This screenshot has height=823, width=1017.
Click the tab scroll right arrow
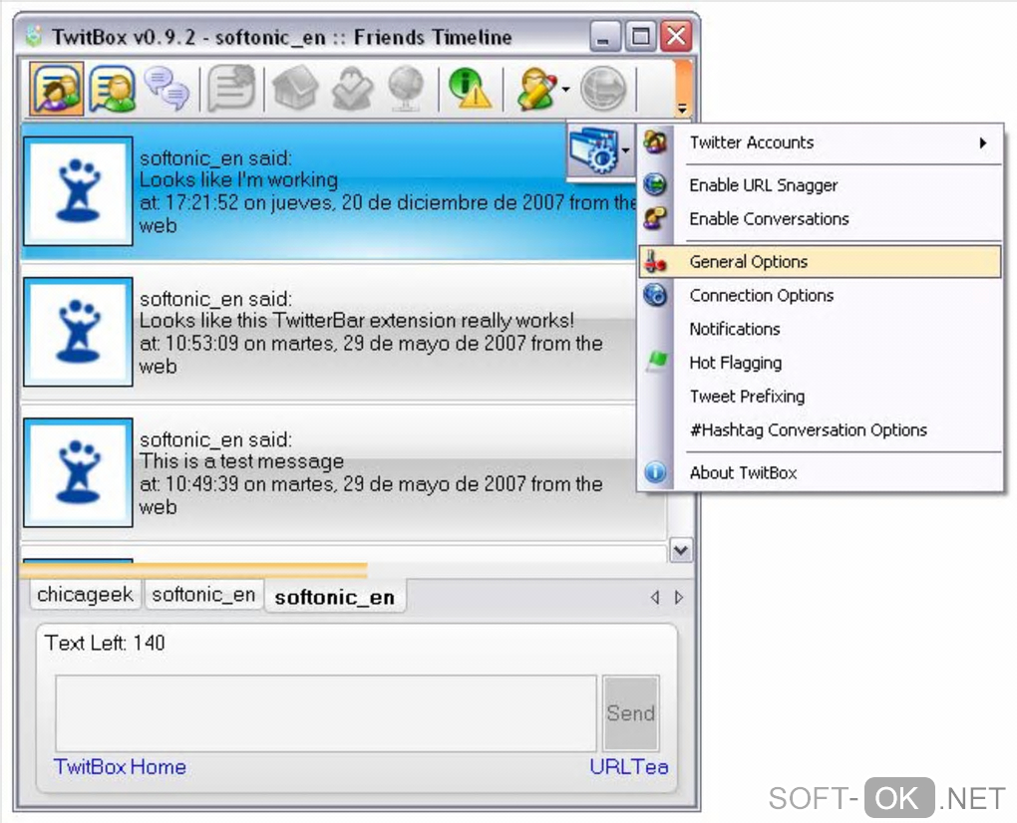pos(678,598)
